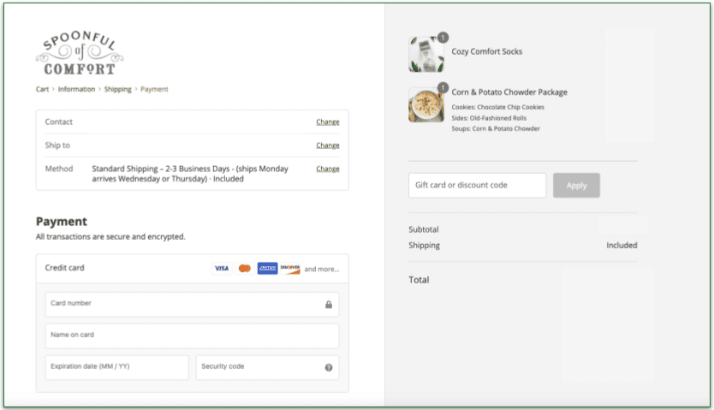Viewport: 714px width, 410px height.
Task: Click quantity badge on Chowder Package
Action: pos(443,88)
